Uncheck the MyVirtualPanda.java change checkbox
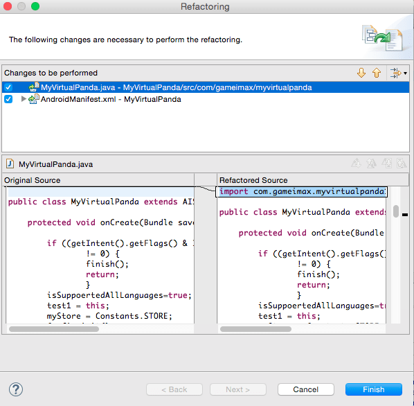Viewport: 414px width, 406px height. [x=8, y=87]
